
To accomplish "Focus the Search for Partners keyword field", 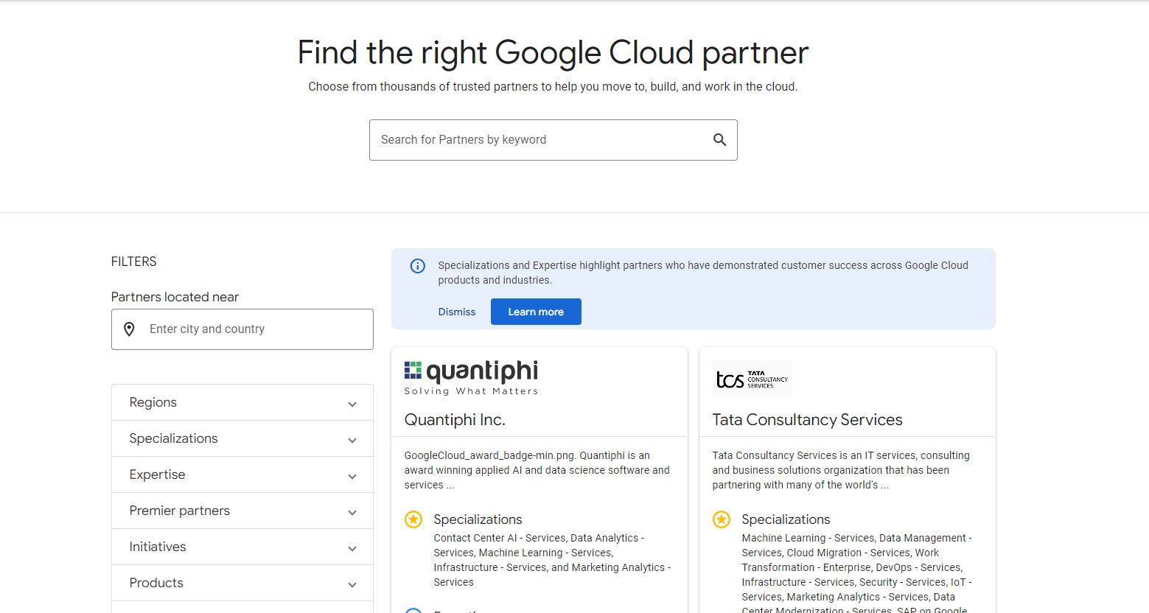I will 553,140.
